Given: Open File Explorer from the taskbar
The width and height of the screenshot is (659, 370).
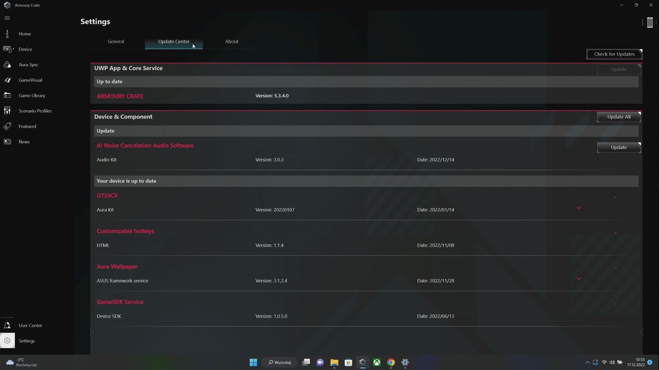Looking at the screenshot, I should 334,362.
